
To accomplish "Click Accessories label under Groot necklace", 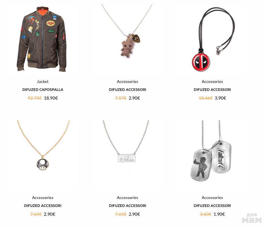I will [x=127, y=82].
